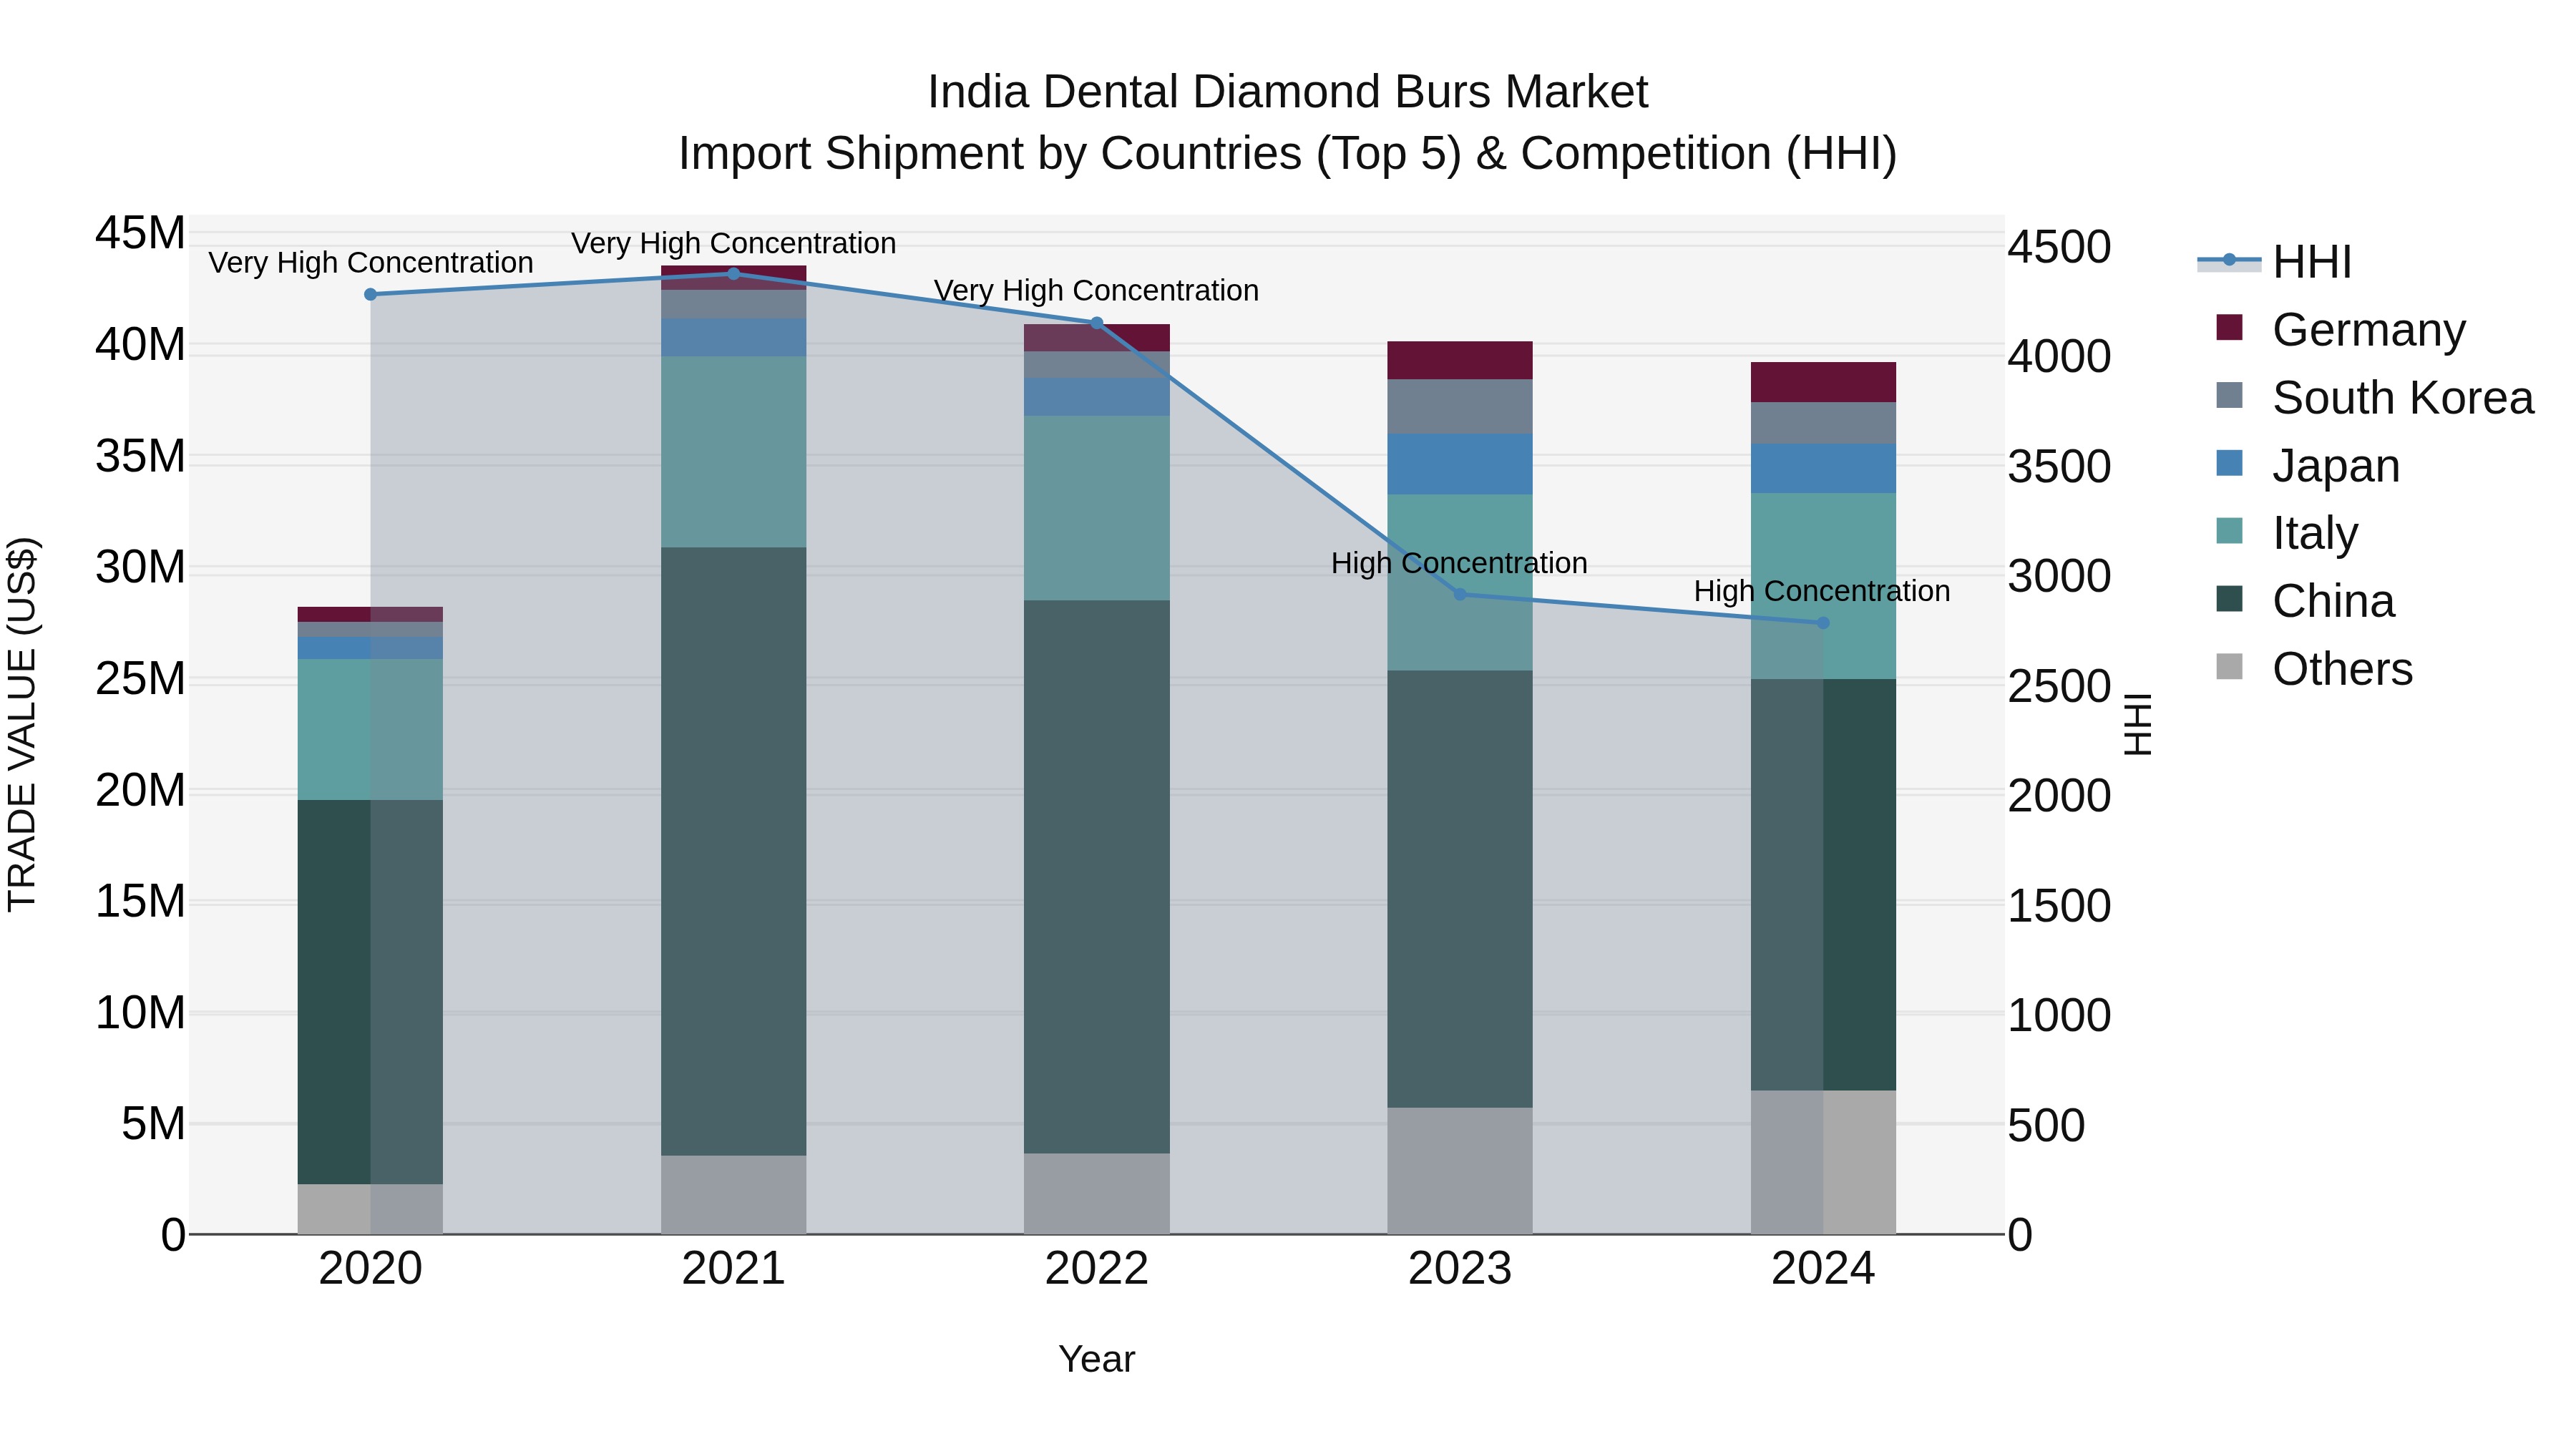2576x1449 pixels.
Task: Click the Others segment of 2021 bar
Action: click(734, 1195)
